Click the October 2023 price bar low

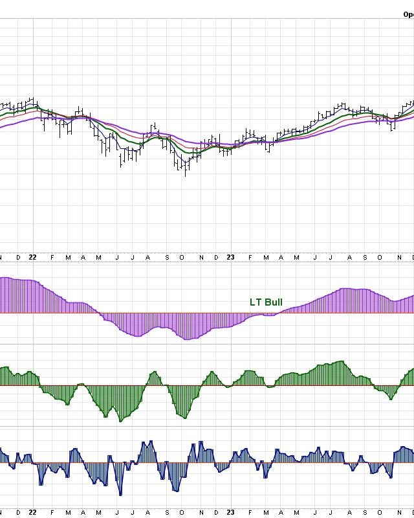click(x=392, y=129)
